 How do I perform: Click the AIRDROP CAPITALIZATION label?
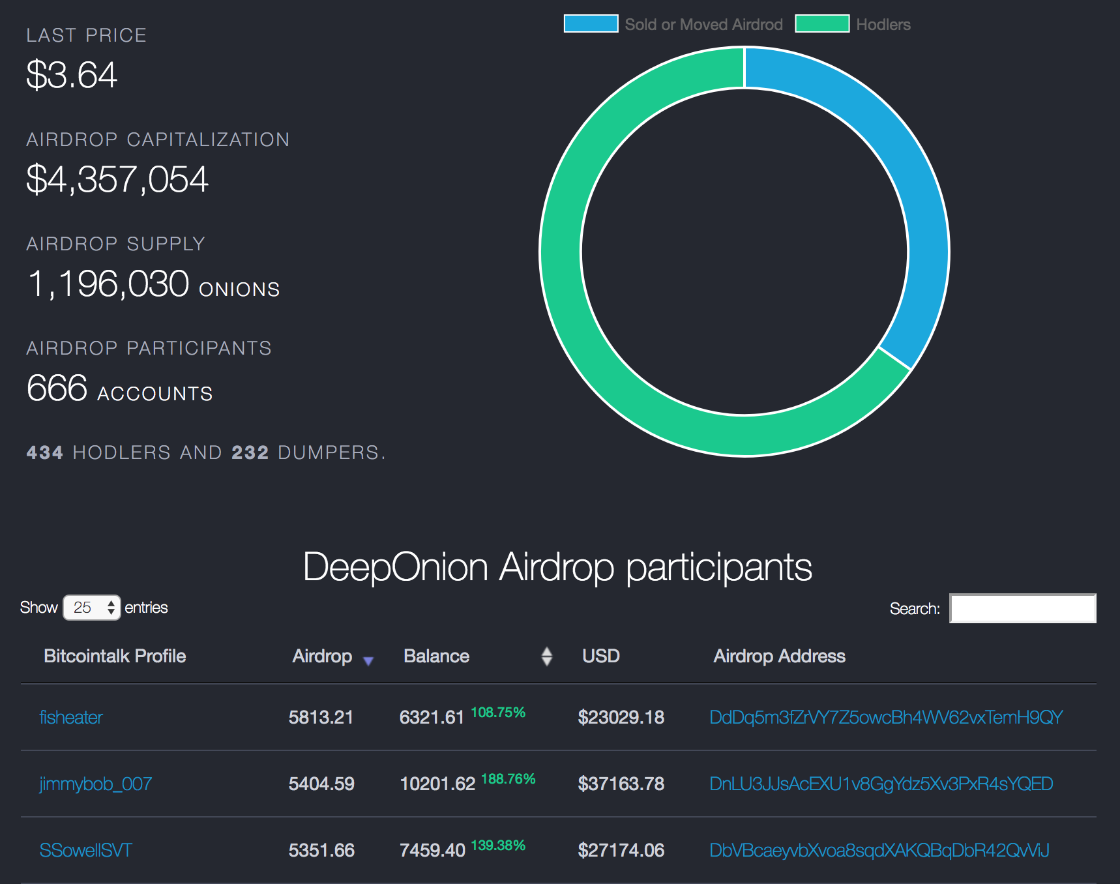tap(158, 140)
